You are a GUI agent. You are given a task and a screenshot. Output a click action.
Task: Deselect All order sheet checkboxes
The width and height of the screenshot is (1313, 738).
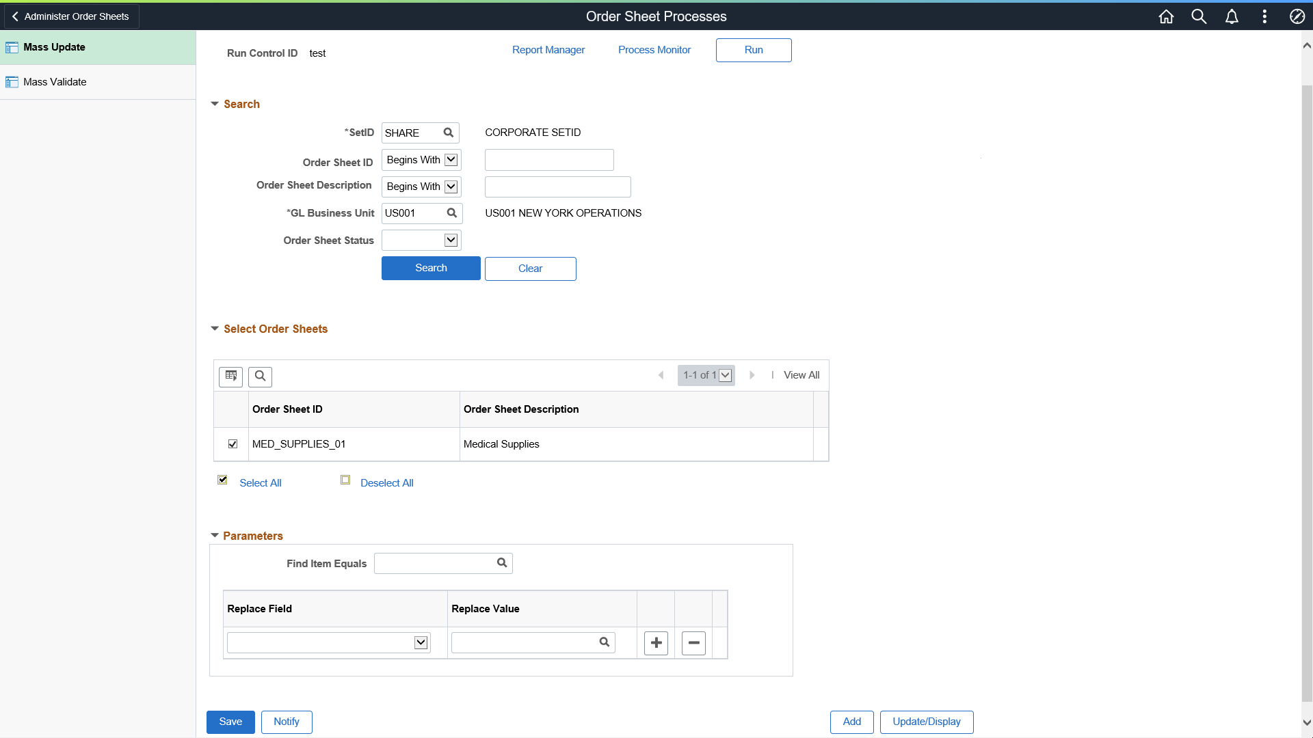pos(386,482)
